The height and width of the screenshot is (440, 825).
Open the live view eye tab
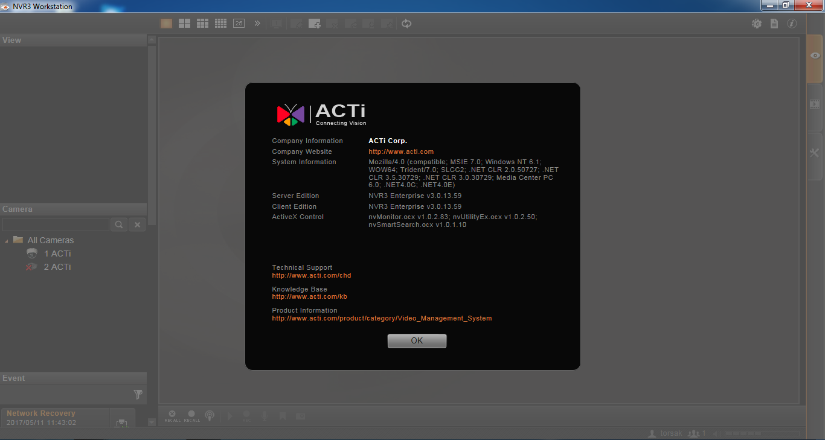[x=815, y=55]
